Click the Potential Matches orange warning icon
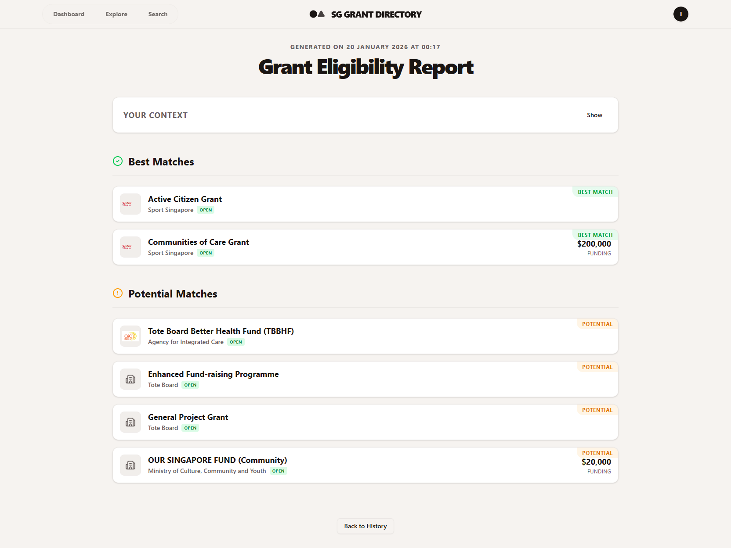Screen dimensions: 731x548 (x=118, y=293)
